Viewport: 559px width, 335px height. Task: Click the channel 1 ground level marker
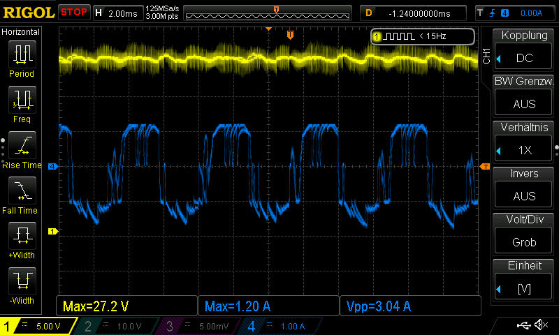coord(53,232)
